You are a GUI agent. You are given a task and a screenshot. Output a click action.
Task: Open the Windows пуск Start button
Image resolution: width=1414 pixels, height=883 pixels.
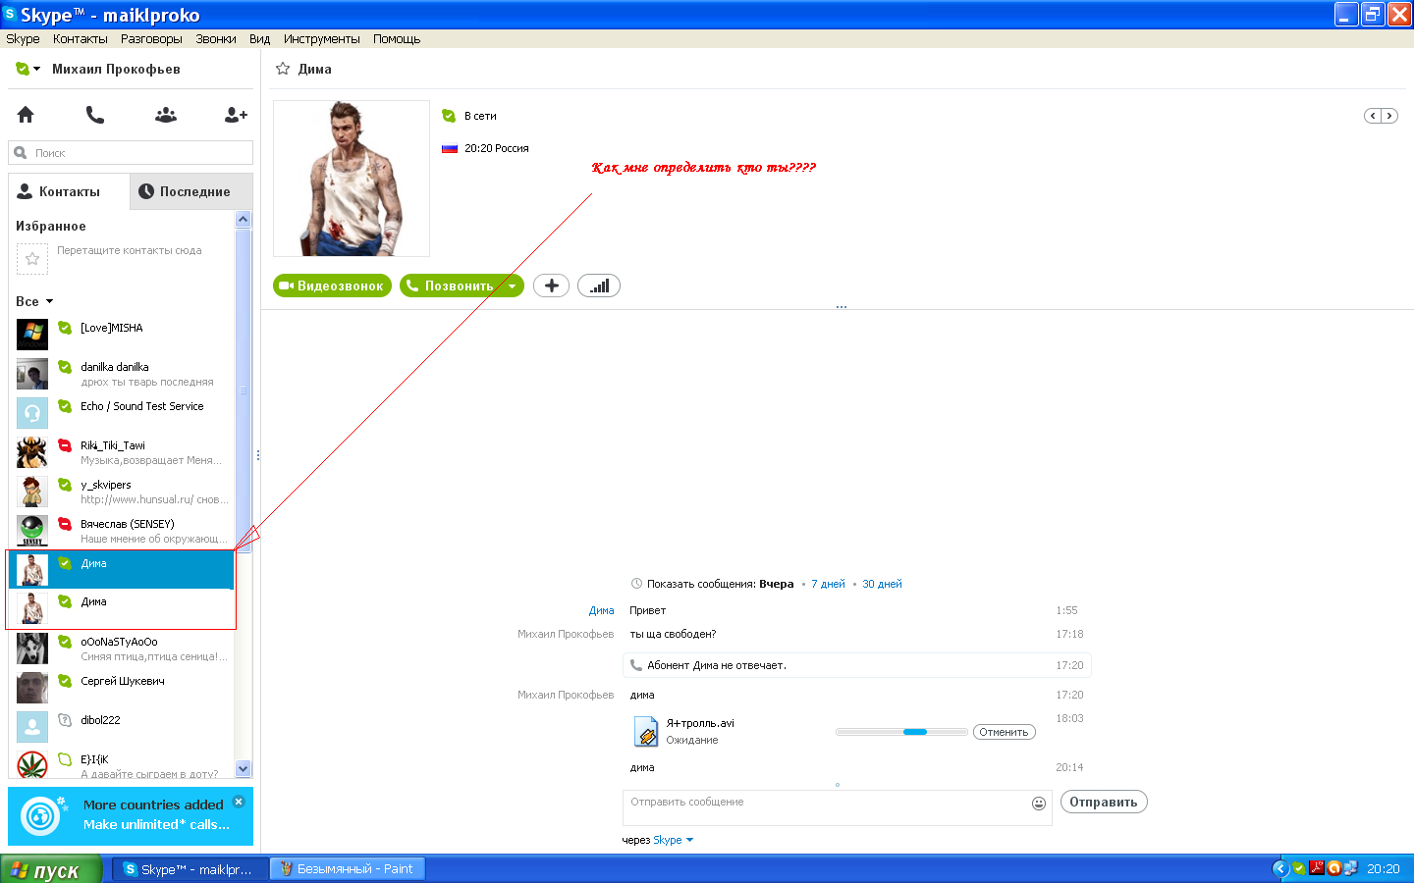click(51, 869)
